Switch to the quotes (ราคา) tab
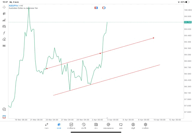192x134 pixels. coord(46,126)
